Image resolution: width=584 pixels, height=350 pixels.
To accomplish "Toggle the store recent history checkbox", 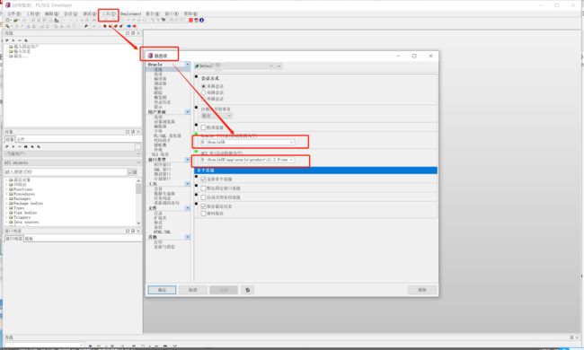I will [204, 206].
